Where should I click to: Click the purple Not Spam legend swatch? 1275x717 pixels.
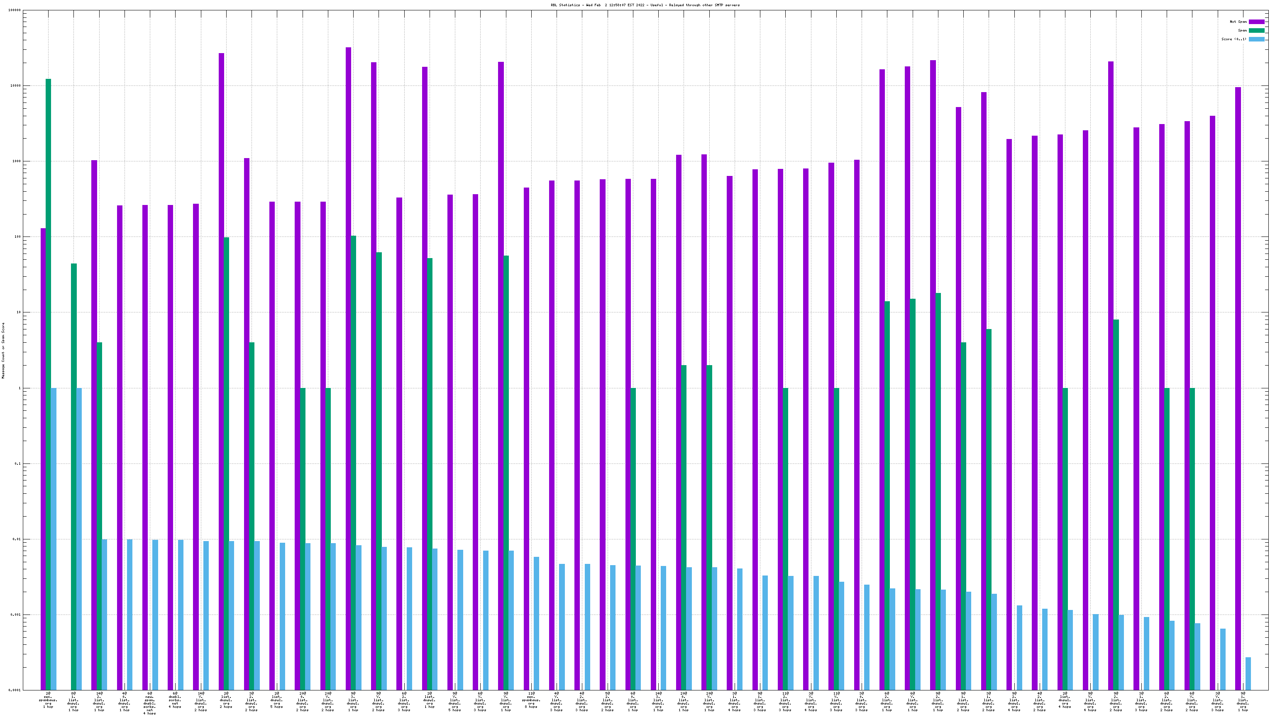[1256, 22]
